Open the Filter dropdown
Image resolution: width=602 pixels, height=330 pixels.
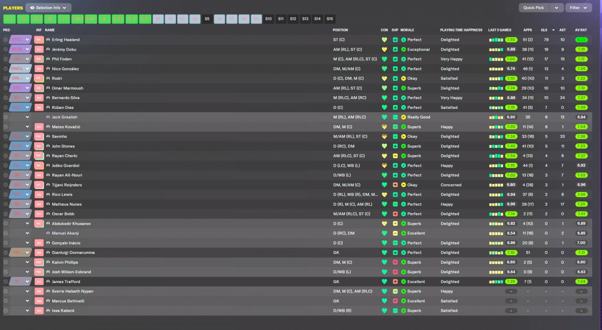pyautogui.click(x=578, y=8)
